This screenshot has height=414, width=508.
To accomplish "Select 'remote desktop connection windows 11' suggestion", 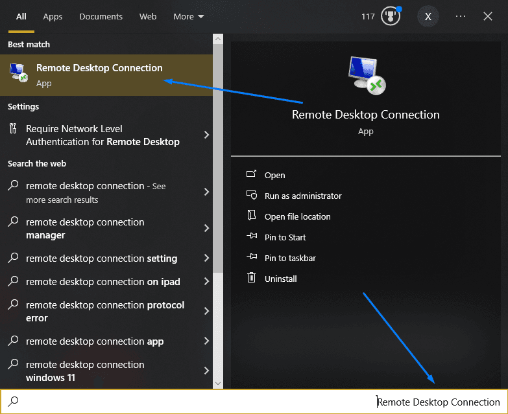I will tap(106, 371).
